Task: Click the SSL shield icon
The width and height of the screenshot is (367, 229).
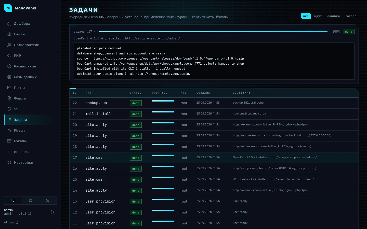Action: 9,109
